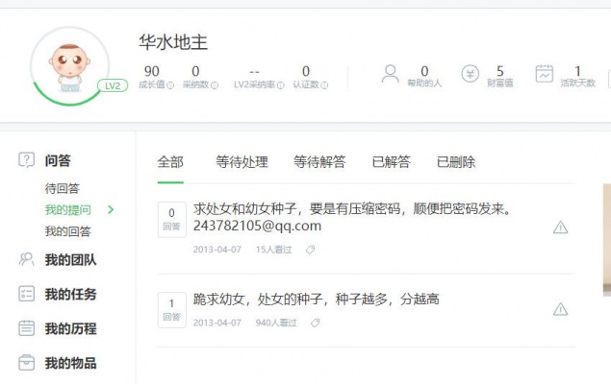Open info icon next to 成长值

pos(170,85)
